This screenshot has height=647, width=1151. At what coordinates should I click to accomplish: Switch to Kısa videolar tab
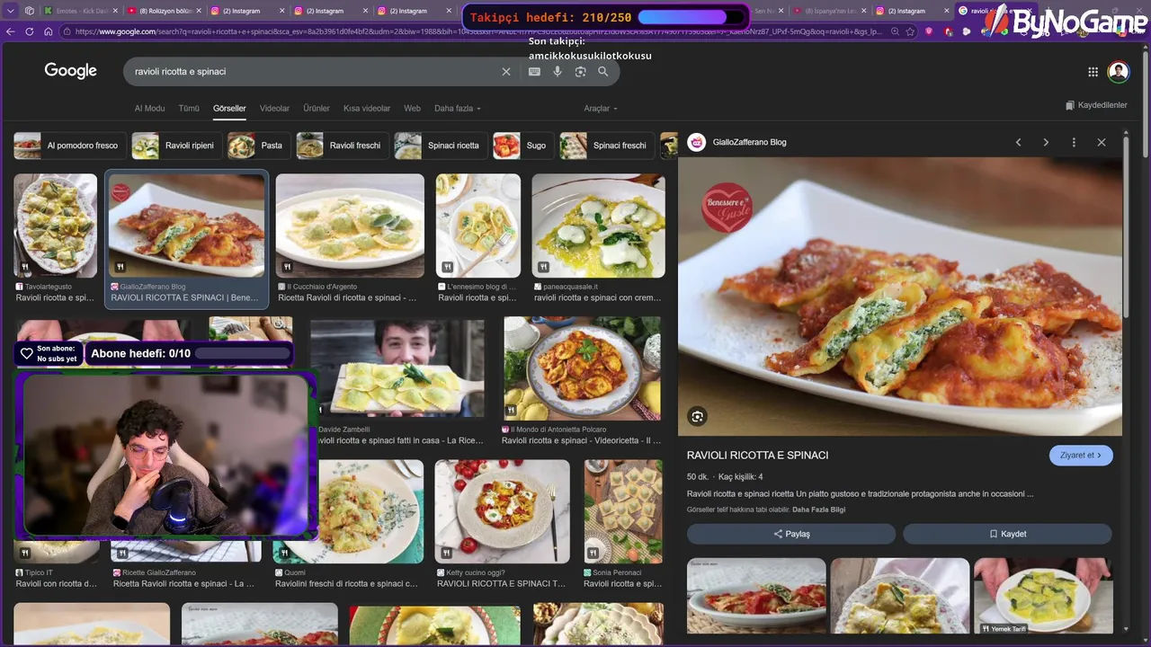pyautogui.click(x=367, y=108)
